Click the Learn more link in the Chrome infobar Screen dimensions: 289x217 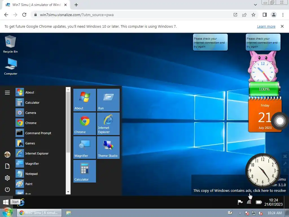(266, 26)
